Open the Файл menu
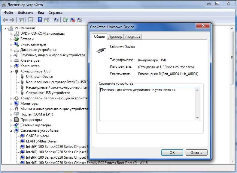Viewport: 237px width, 173px height. pyautogui.click(x=8, y=13)
